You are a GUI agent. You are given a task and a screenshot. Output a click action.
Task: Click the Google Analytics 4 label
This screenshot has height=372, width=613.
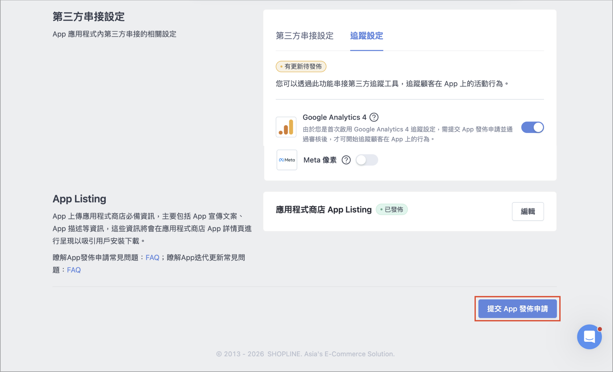pos(335,117)
